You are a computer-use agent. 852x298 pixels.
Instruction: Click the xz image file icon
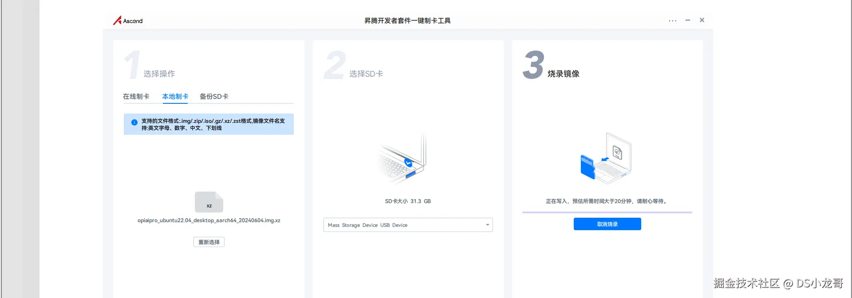pos(209,202)
